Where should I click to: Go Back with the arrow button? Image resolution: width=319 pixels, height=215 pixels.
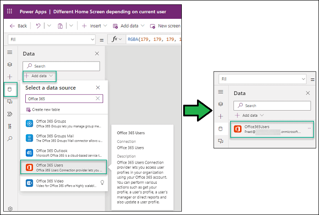coord(18,26)
